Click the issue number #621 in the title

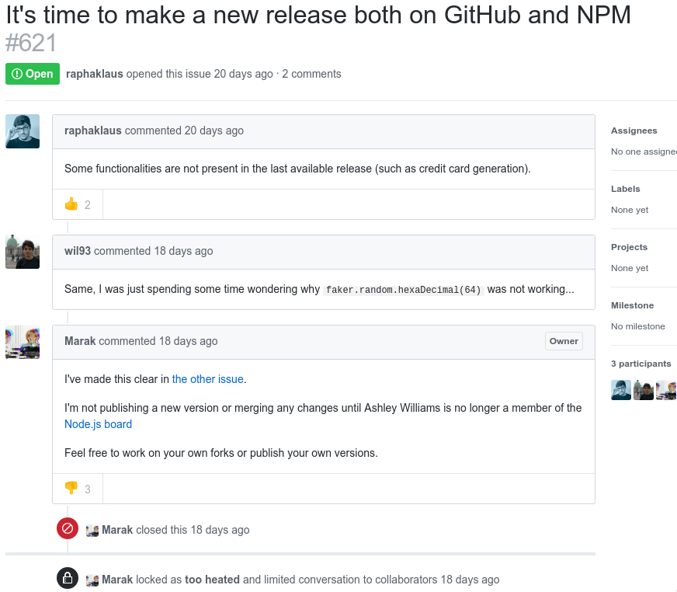(31, 44)
